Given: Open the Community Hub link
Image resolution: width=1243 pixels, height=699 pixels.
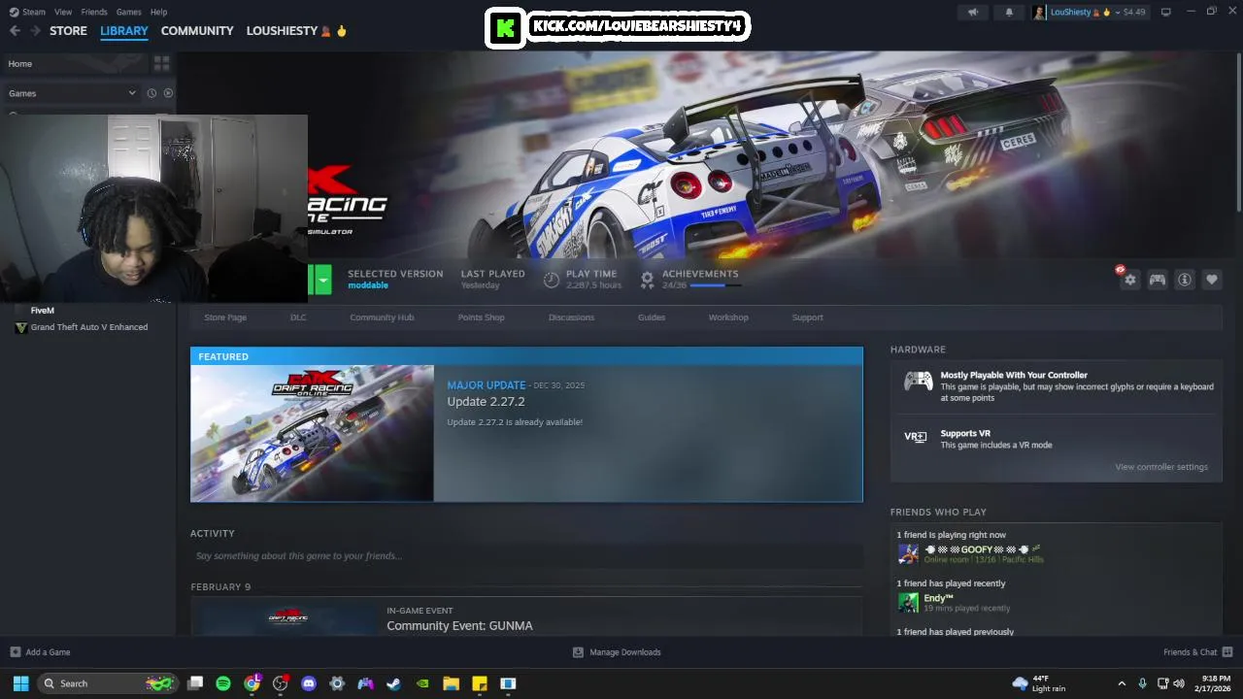Looking at the screenshot, I should [x=382, y=317].
